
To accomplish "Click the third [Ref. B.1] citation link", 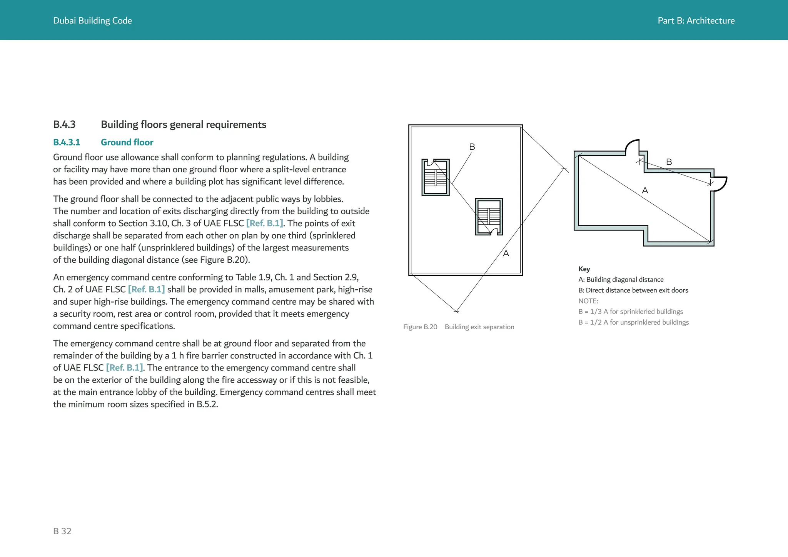I will pyautogui.click(x=124, y=368).
